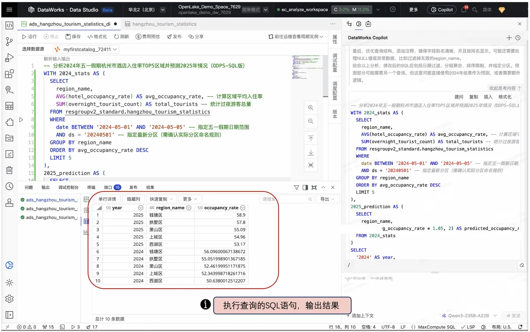Click the 请搜索 search field in results

287,199
